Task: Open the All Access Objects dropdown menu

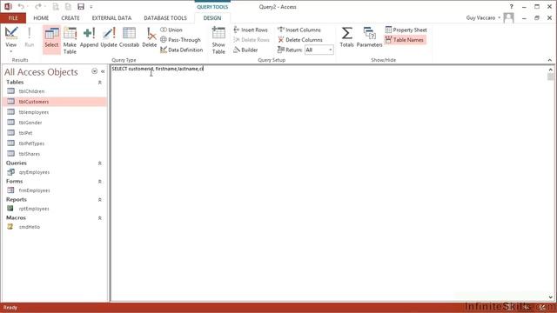Action: pos(95,71)
